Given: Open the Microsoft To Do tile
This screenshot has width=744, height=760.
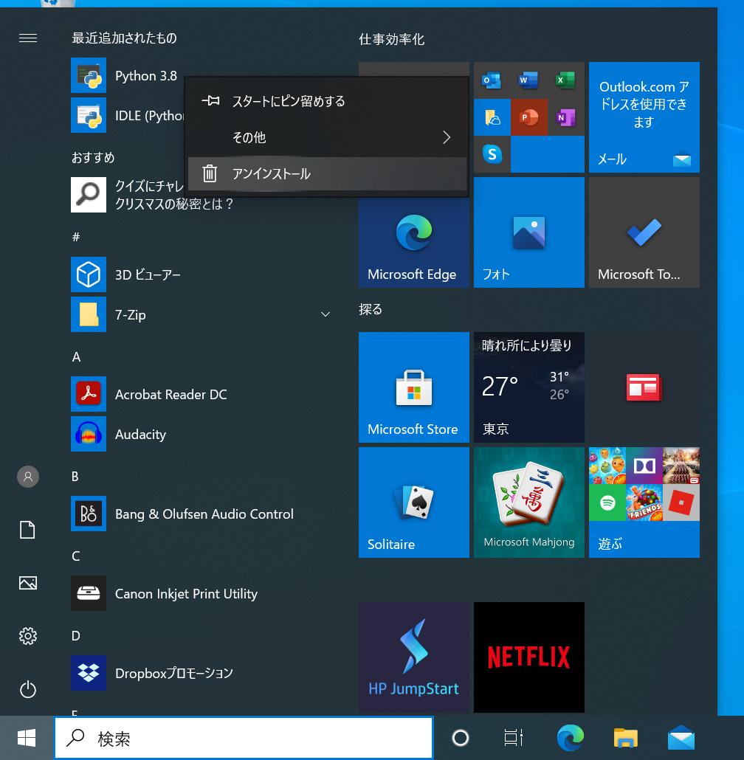Looking at the screenshot, I should tap(644, 232).
